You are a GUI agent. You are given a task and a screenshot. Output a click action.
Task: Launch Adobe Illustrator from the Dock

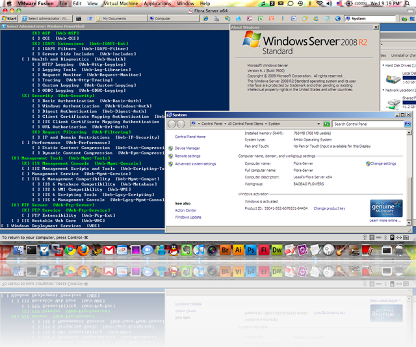238,250
